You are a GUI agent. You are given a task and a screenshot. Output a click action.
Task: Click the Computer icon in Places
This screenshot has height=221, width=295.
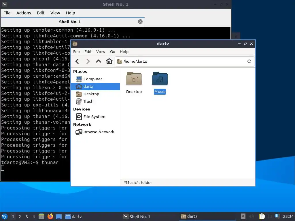(x=79, y=79)
